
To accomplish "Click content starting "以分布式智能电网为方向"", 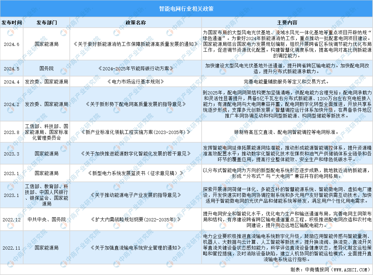I will [x=287, y=173].
